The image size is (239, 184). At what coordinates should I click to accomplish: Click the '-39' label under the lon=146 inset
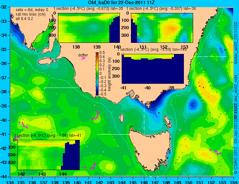click(171, 88)
